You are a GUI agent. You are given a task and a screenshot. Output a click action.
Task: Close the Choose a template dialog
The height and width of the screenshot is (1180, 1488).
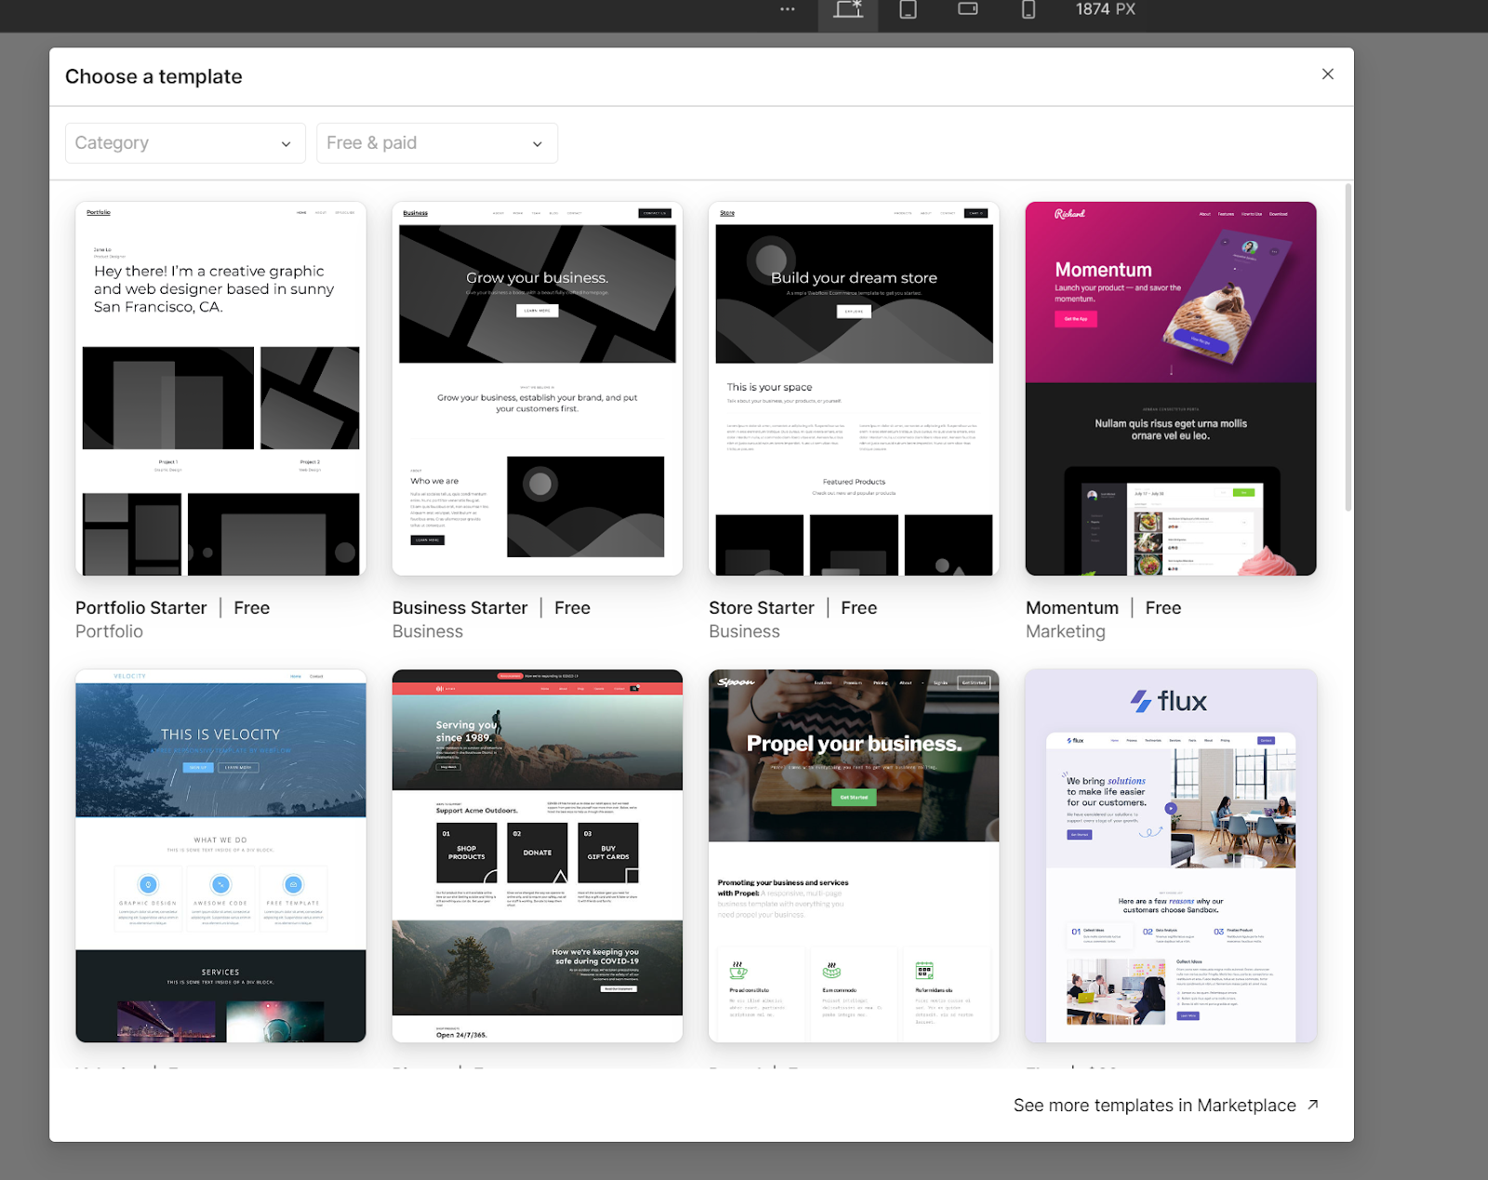tap(1328, 74)
